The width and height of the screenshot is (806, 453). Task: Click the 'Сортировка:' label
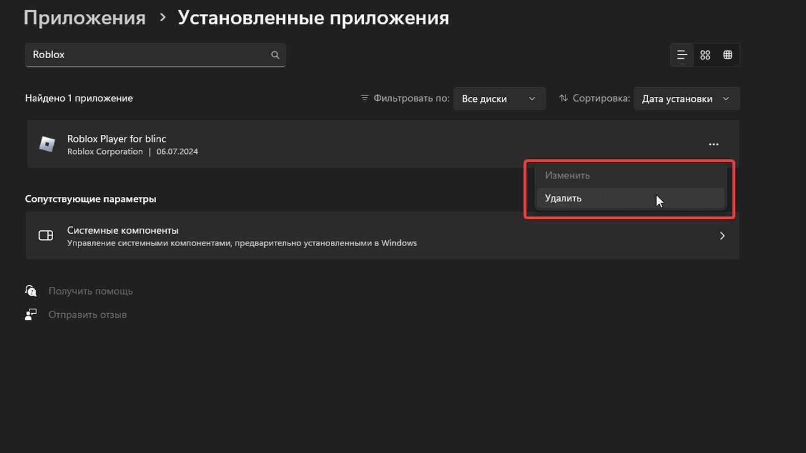(x=601, y=98)
